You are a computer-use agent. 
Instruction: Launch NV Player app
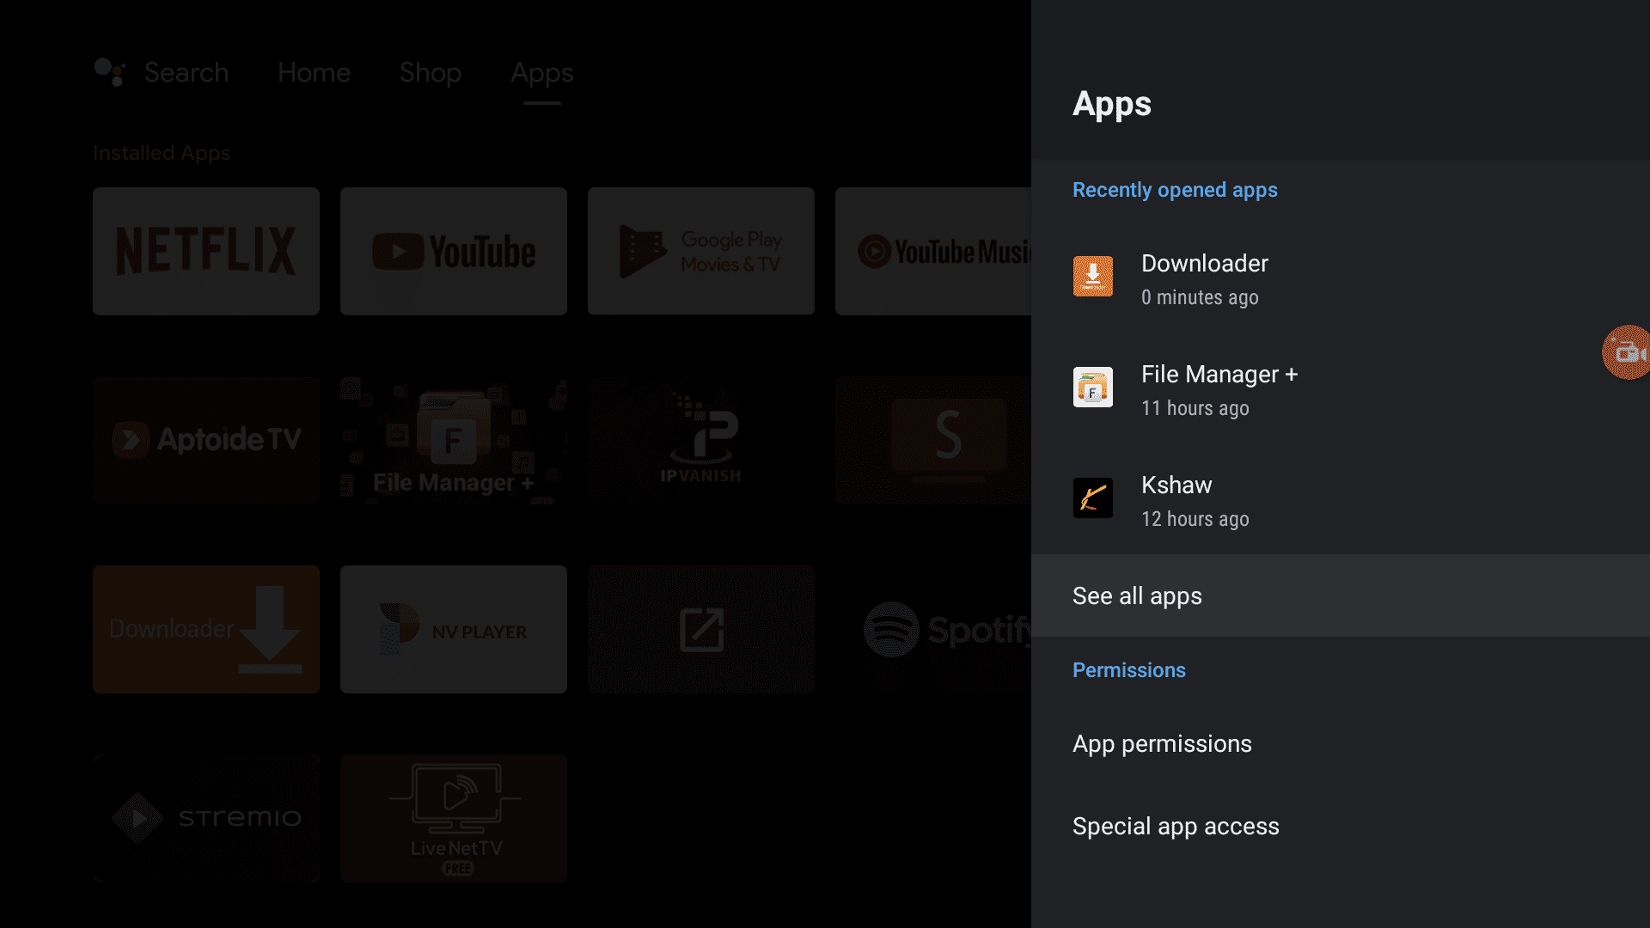pos(453,630)
